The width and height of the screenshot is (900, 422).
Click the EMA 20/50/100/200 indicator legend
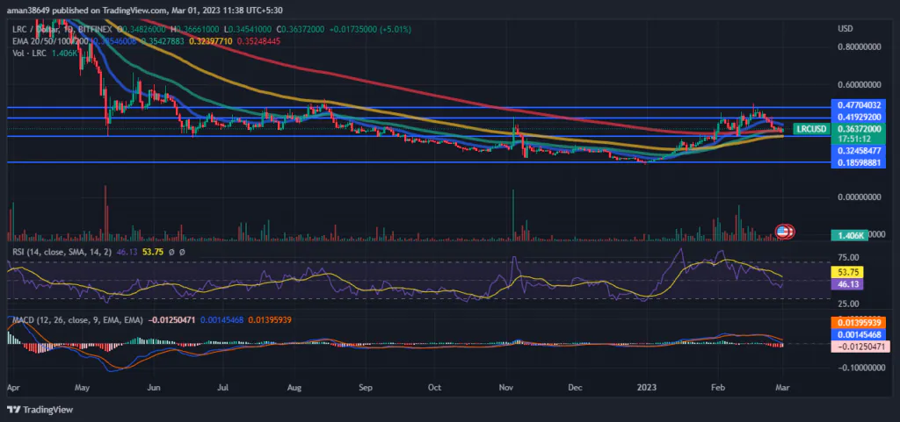[50, 40]
